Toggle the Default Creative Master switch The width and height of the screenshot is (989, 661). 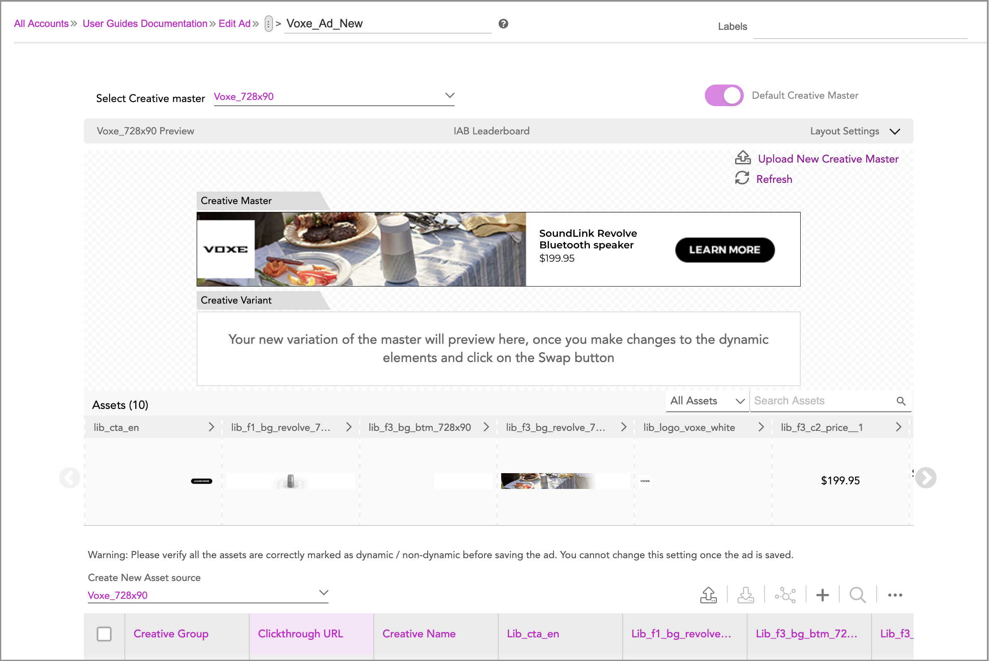[x=724, y=95]
